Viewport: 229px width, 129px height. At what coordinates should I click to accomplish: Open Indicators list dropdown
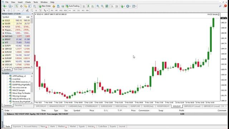click(x=122, y=6)
